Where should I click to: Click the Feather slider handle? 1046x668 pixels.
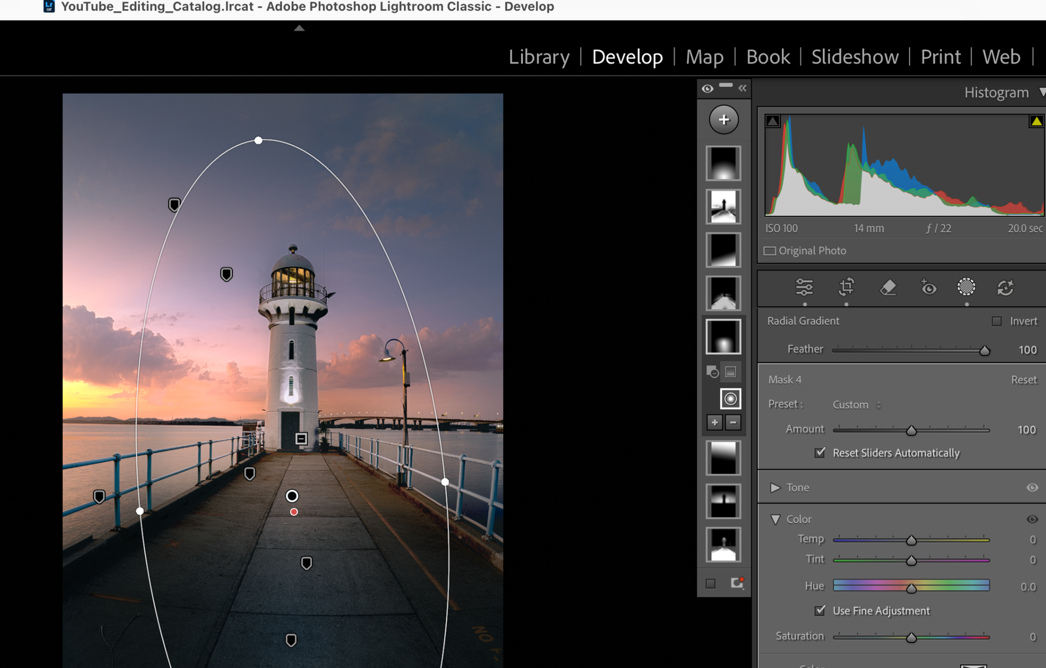(x=985, y=351)
